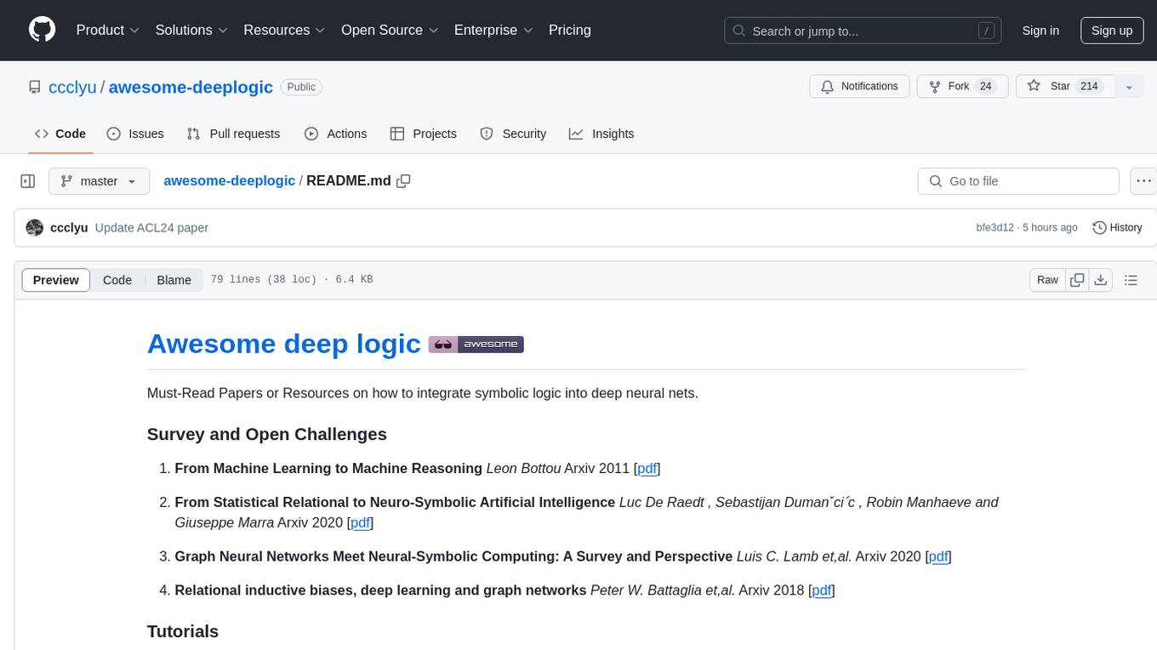Click the 5 hours ago timestamp
Image resolution: width=1157 pixels, height=650 pixels.
click(x=1050, y=228)
